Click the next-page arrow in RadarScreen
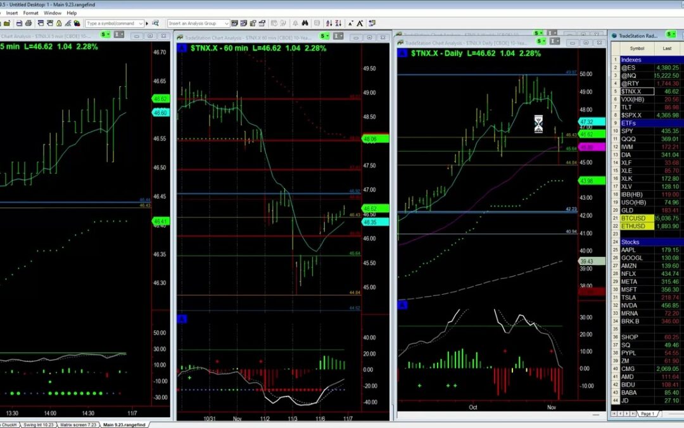684x428 pixels. tap(627, 413)
